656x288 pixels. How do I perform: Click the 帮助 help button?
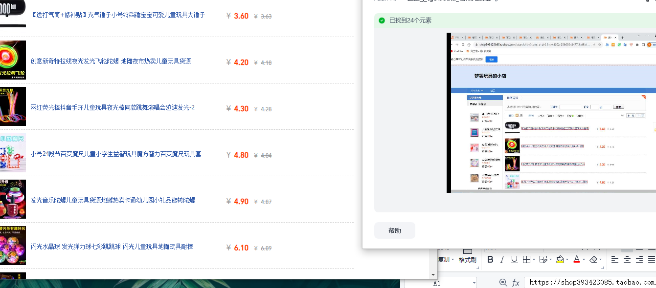pos(394,230)
